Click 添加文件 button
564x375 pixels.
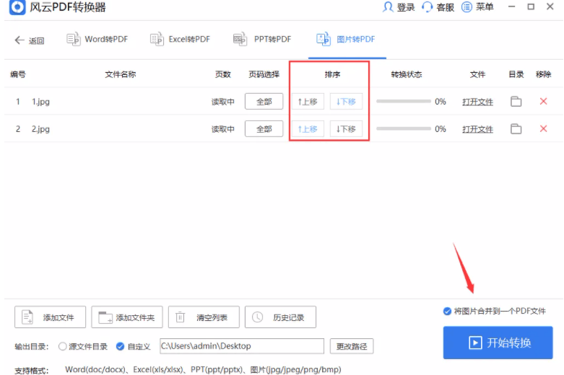click(50, 317)
